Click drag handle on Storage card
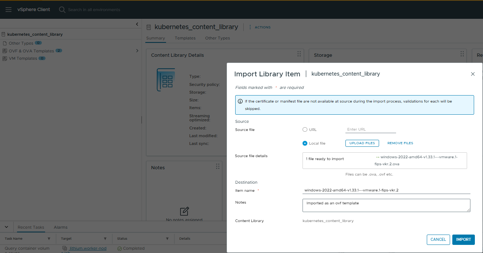483x253 pixels. coord(462,54)
